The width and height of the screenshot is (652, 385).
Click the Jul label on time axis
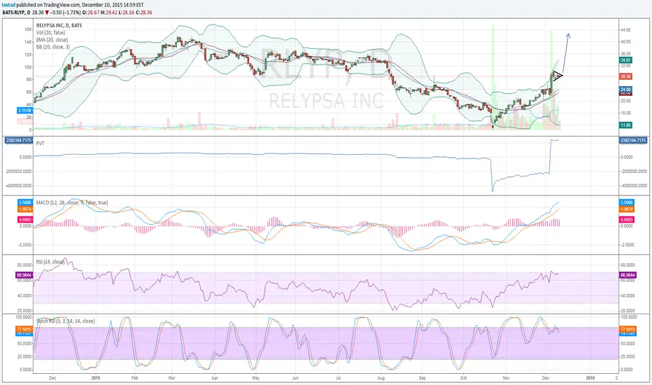coord(339,378)
